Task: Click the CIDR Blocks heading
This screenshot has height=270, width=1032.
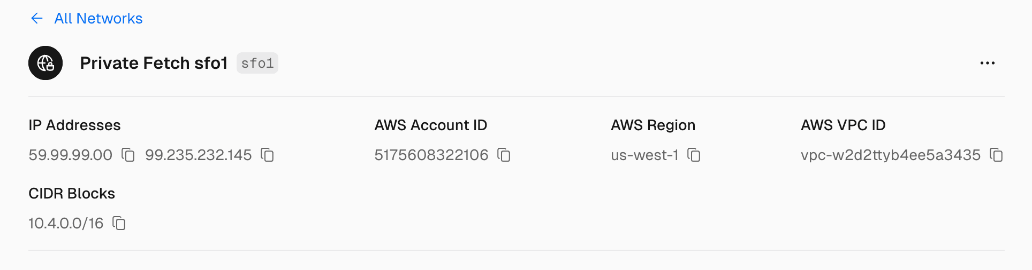Action: pyautogui.click(x=72, y=193)
